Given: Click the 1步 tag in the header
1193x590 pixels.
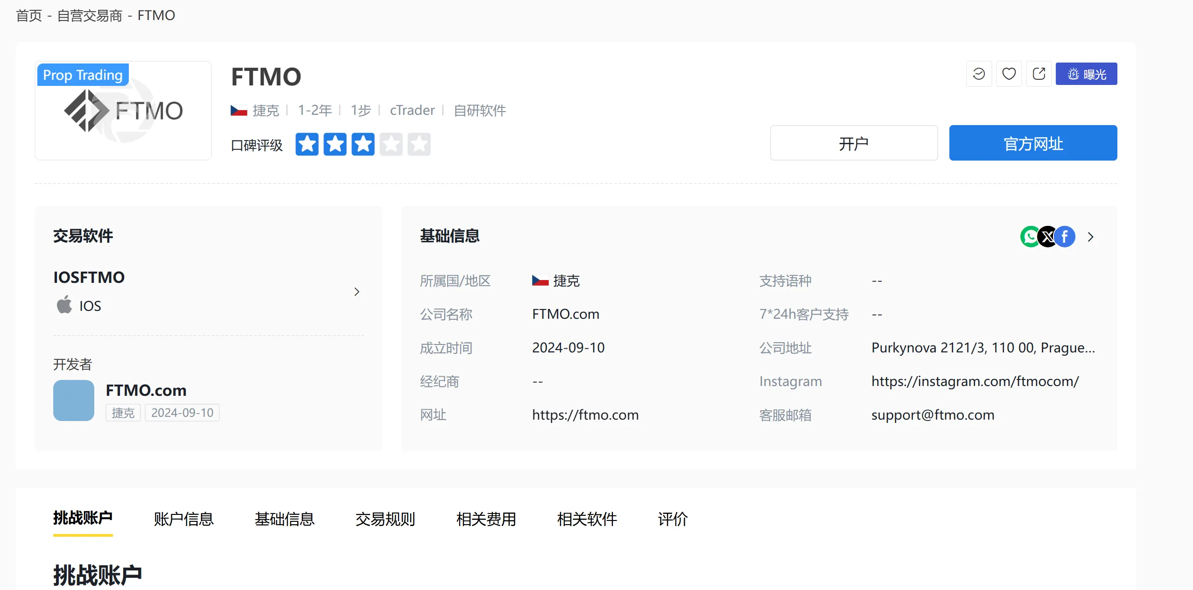Looking at the screenshot, I should pos(361,110).
